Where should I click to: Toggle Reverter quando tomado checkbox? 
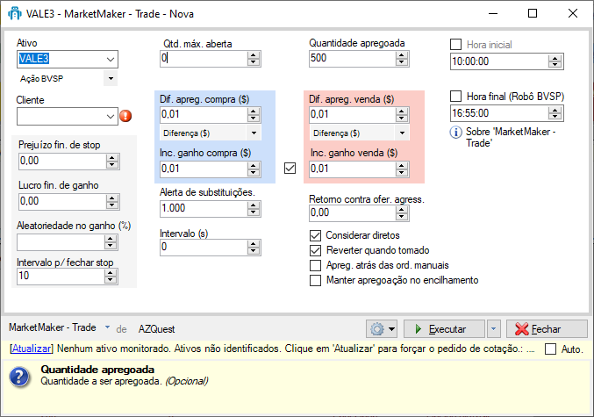click(316, 250)
